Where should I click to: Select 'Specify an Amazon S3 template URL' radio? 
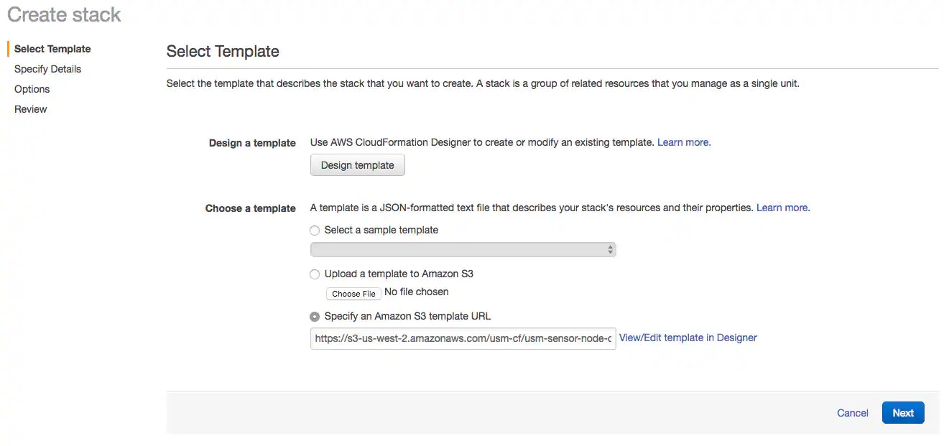(315, 317)
